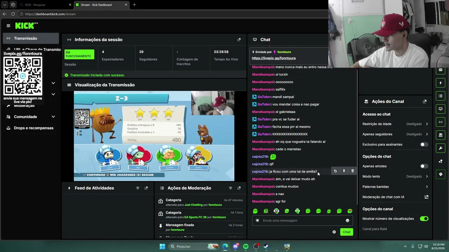
Task: Click the Kick logo
Action: coord(27,26)
